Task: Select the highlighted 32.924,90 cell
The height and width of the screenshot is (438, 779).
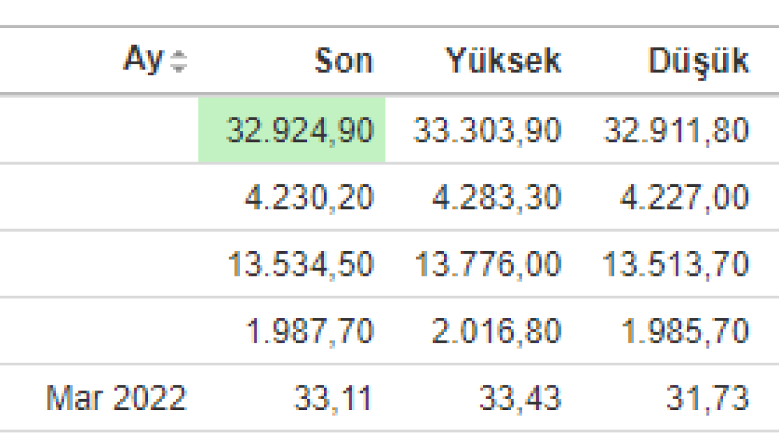Action: (x=299, y=130)
